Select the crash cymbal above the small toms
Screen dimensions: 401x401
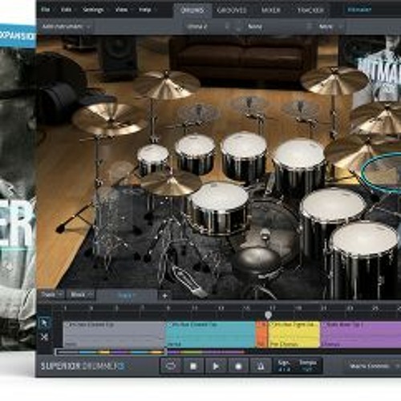166,85
